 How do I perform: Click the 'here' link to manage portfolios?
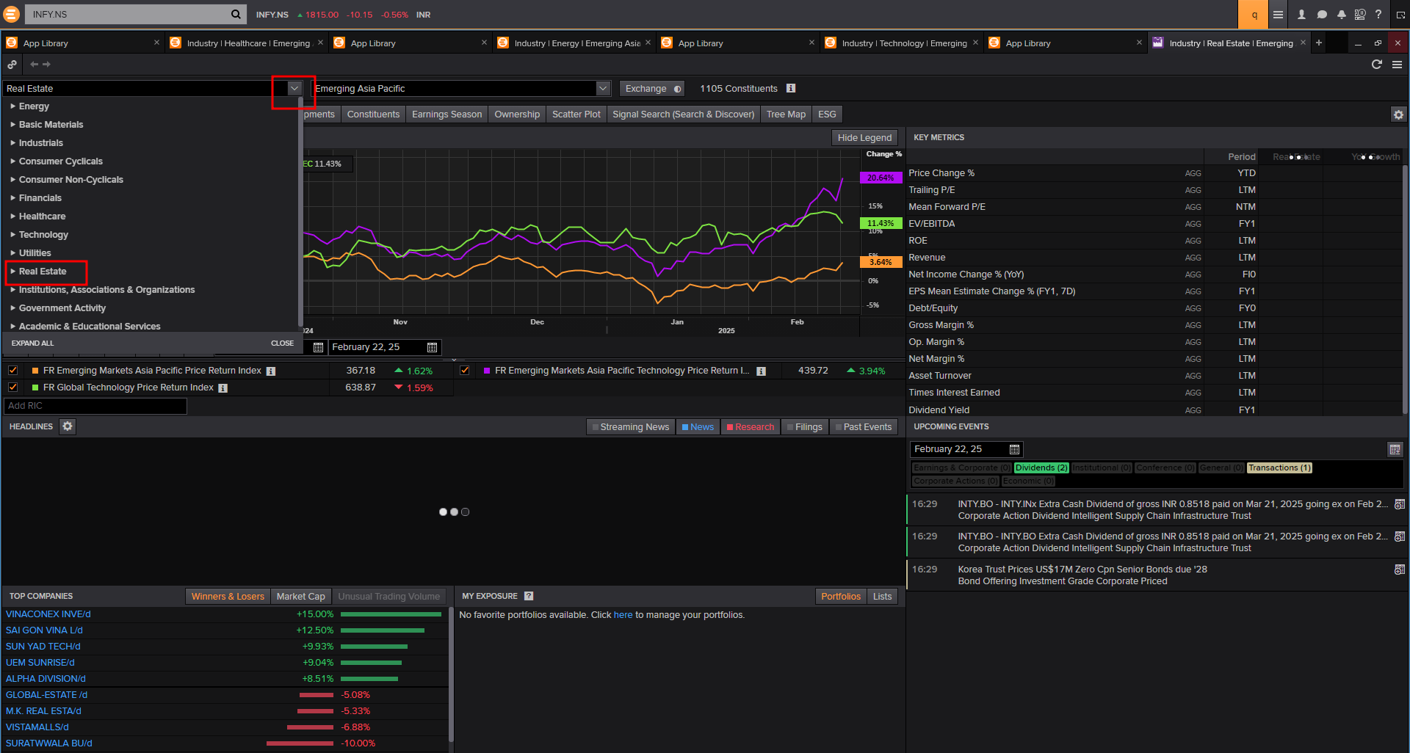(x=623, y=615)
